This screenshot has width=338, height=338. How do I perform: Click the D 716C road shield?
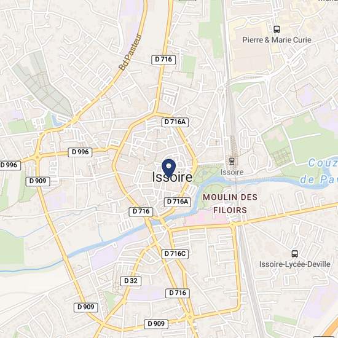[x=175, y=254]
